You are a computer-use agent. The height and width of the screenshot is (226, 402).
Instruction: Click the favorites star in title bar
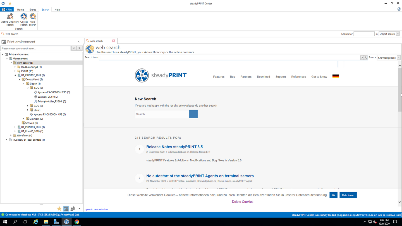(x=10, y=3)
